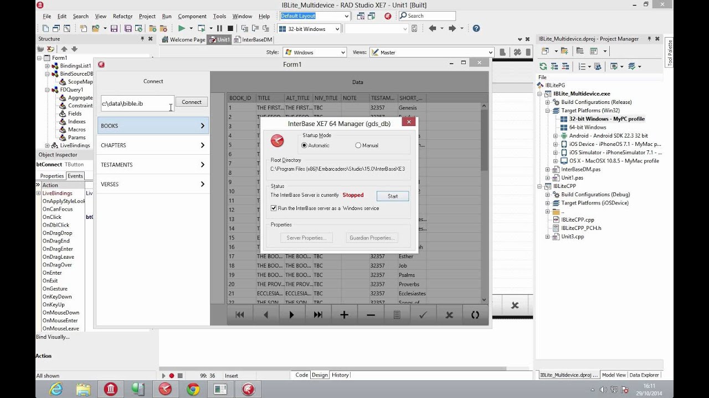Click the Connect button on Form1
The width and height of the screenshot is (709, 398).
[192, 102]
